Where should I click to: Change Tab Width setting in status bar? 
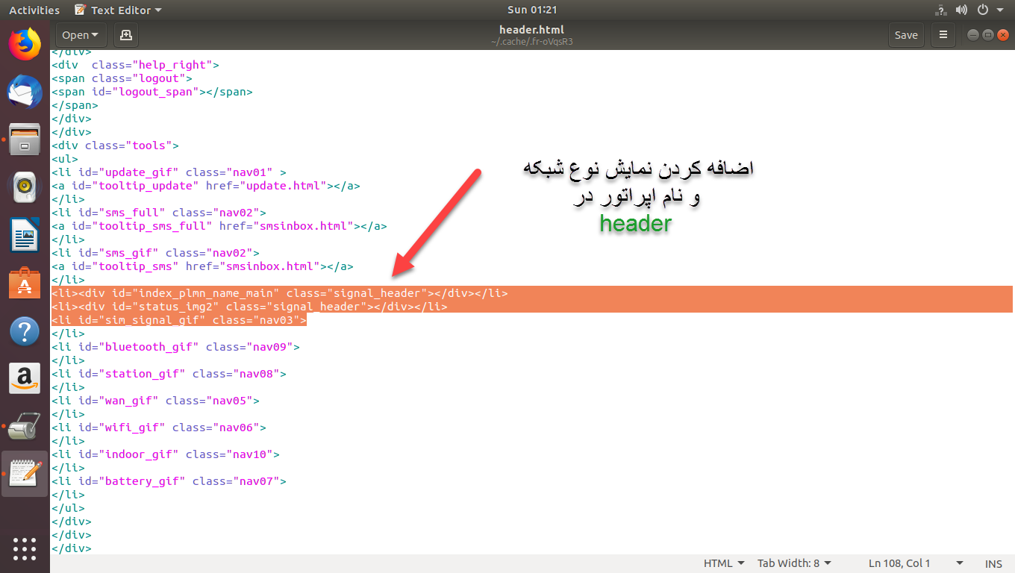(794, 563)
